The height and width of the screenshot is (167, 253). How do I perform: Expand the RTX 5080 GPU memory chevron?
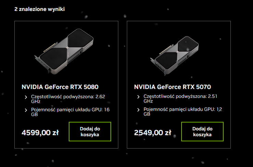tap(26, 110)
